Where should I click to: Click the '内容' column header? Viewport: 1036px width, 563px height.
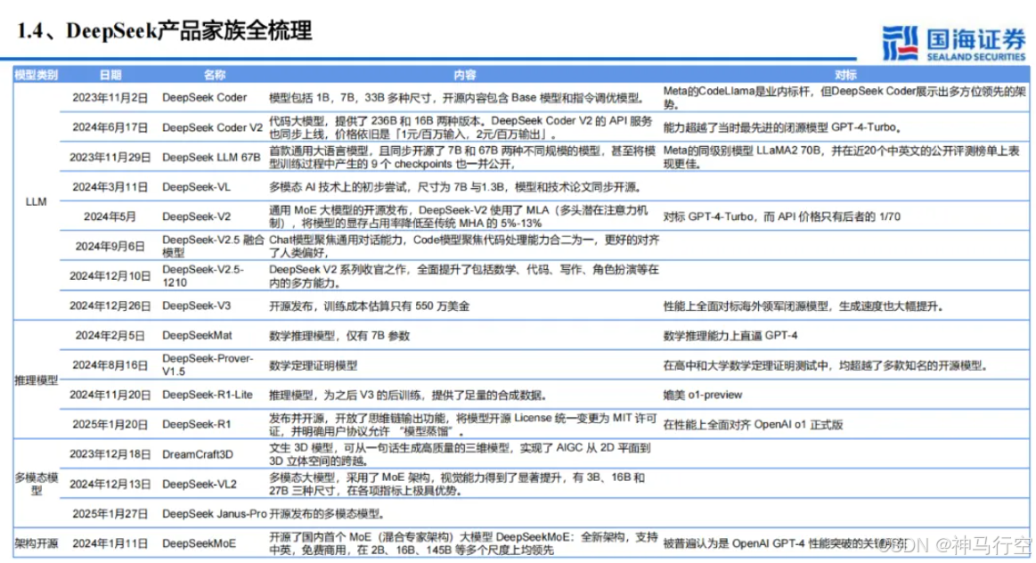464,75
